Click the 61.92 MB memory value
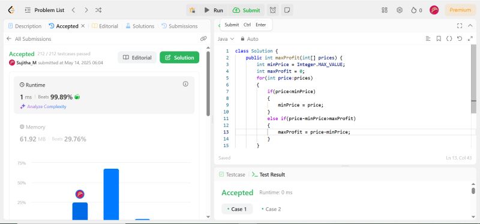 [32, 139]
